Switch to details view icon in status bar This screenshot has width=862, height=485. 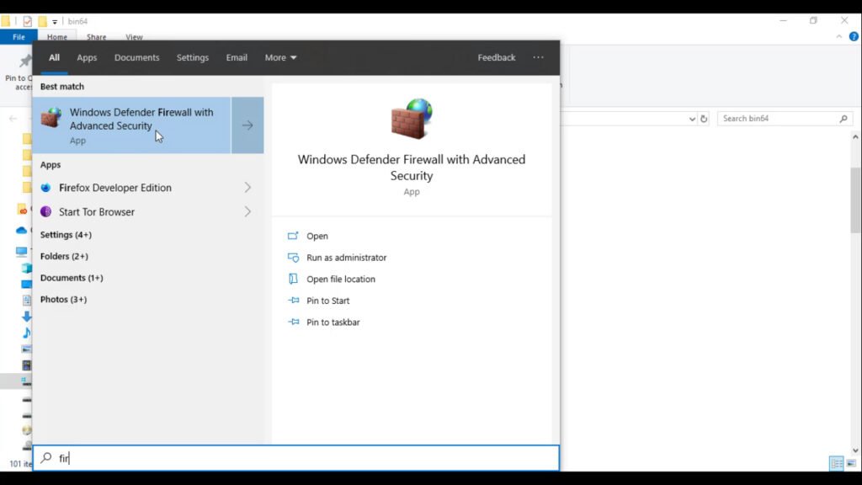pos(837,464)
